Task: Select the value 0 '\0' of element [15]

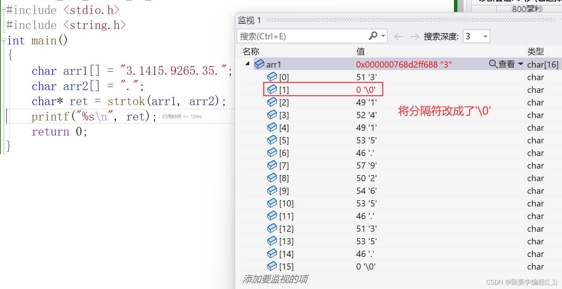Action: coord(366,266)
